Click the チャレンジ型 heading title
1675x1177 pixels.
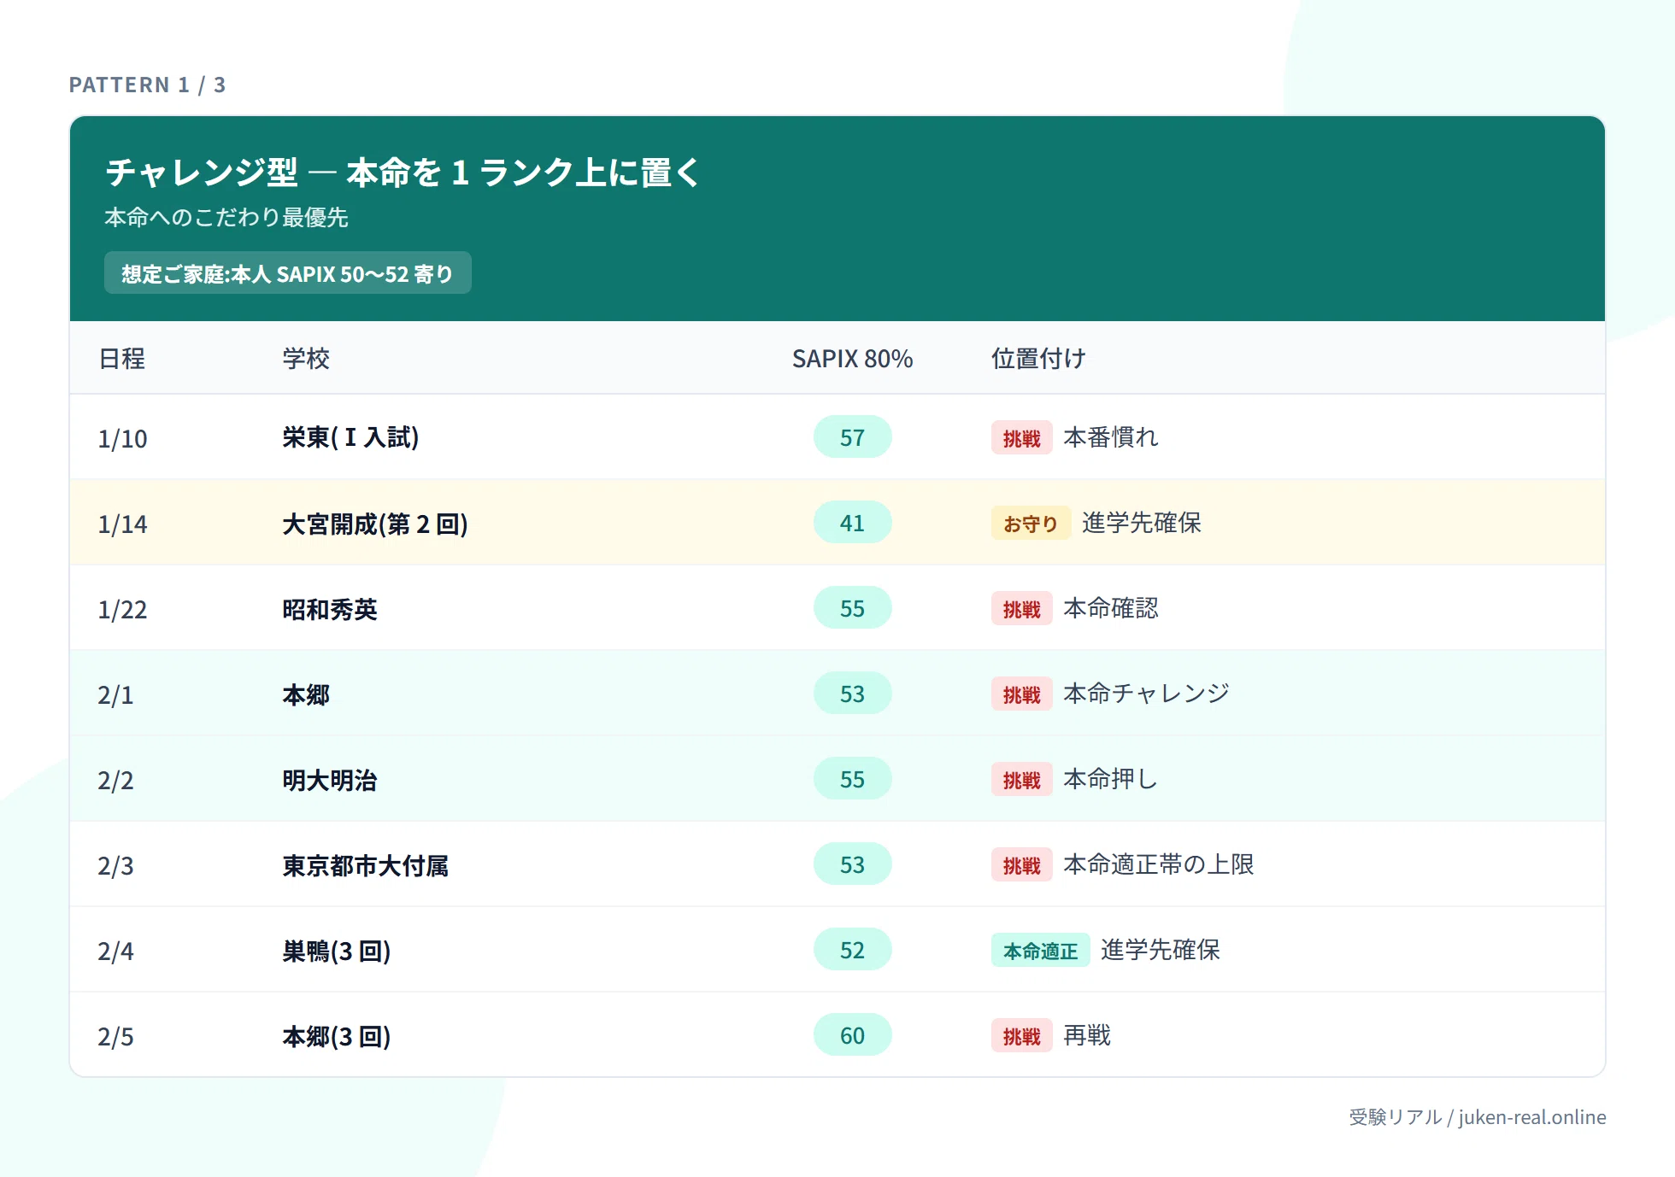(x=403, y=173)
